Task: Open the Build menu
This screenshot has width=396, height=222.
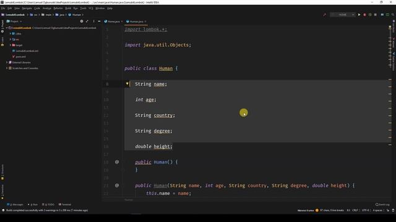Action: [x=68, y=8]
